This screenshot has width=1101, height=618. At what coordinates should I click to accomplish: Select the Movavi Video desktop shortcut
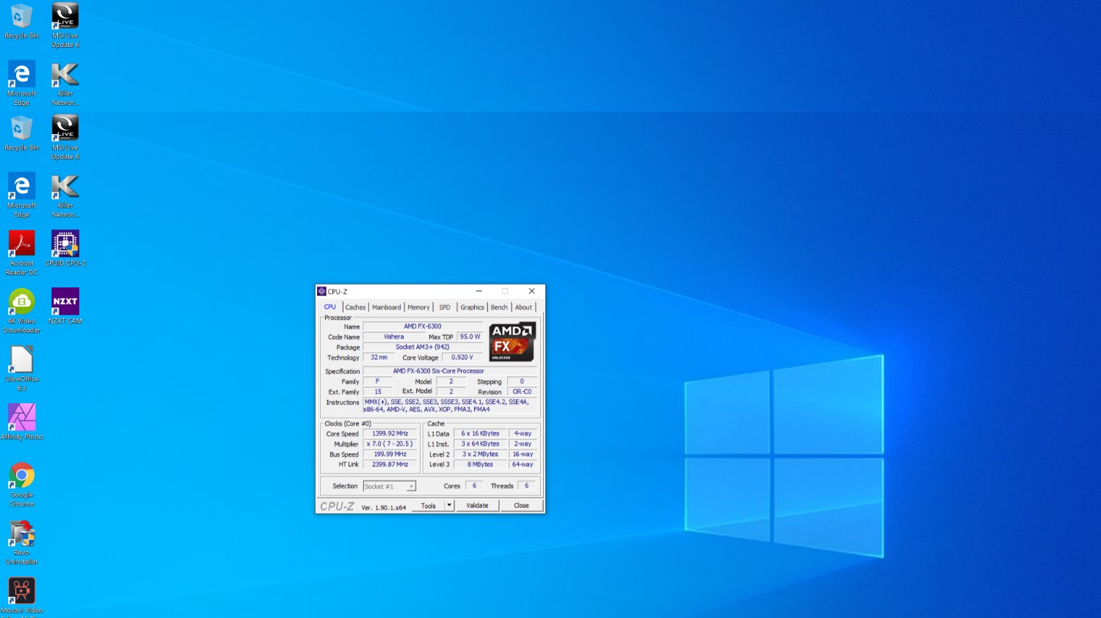click(x=21, y=597)
